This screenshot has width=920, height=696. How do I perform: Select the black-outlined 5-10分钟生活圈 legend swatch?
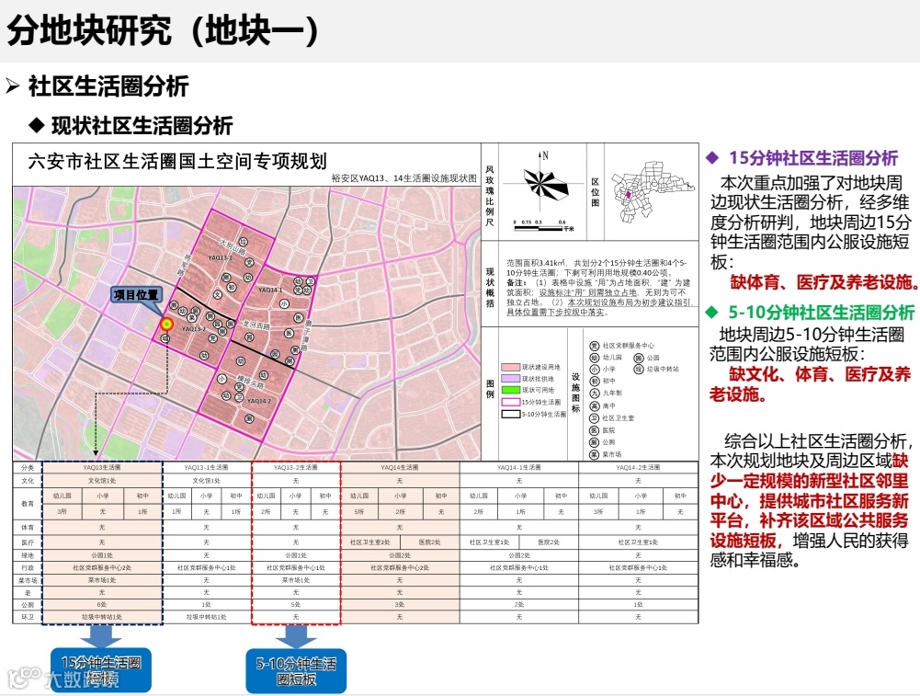pos(510,414)
